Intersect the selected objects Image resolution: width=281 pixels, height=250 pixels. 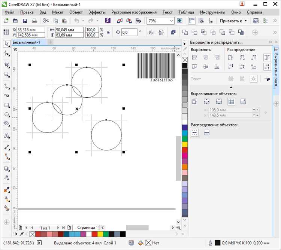coord(203,33)
